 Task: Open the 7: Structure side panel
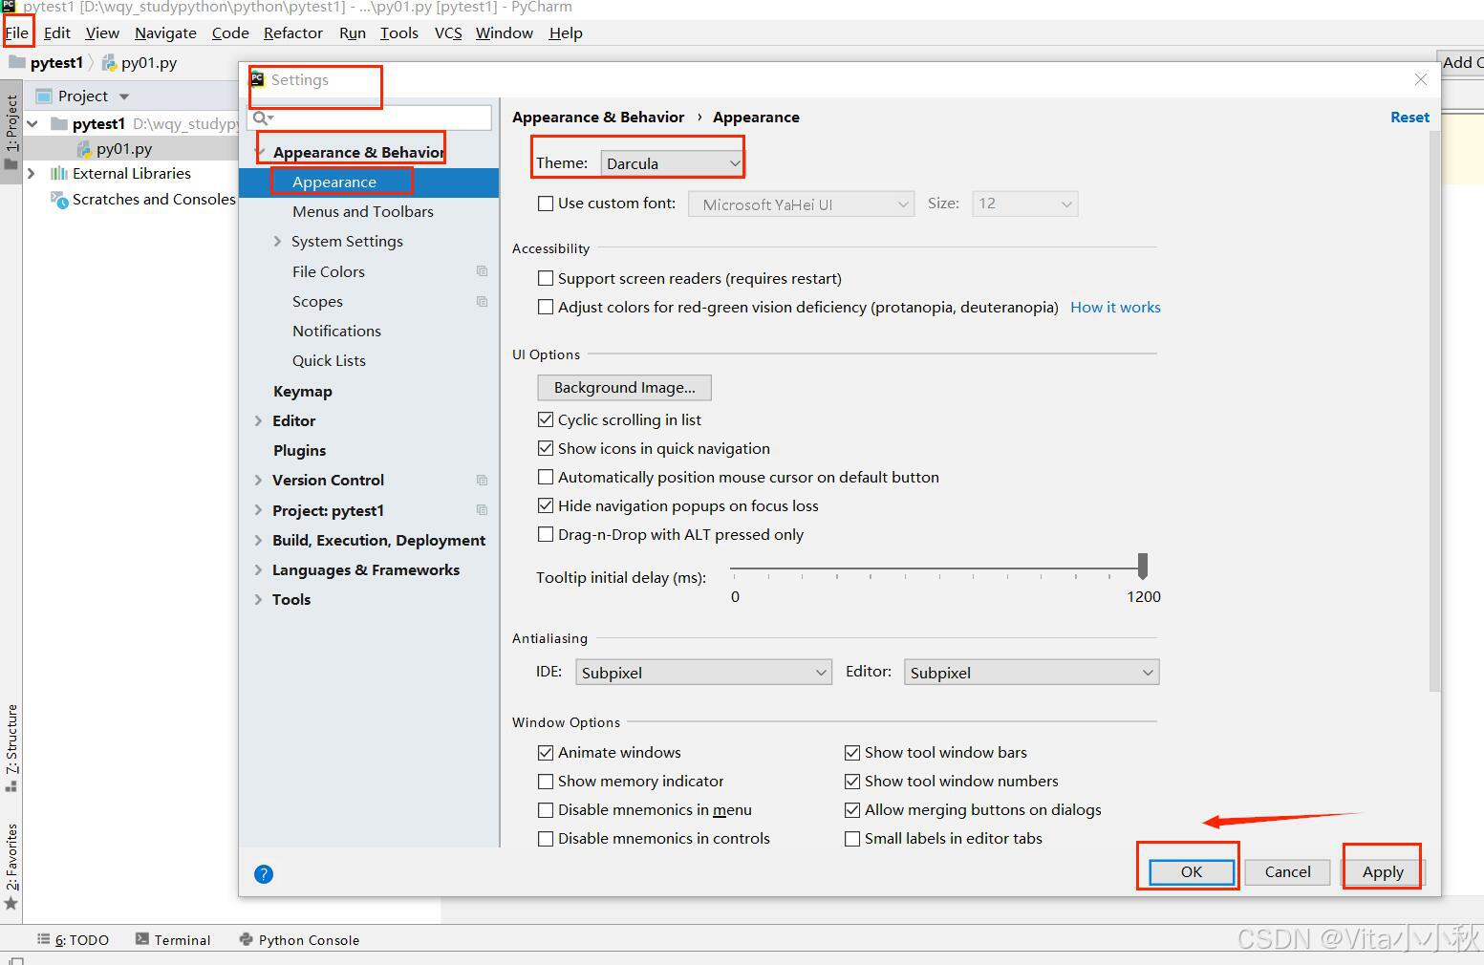[11, 747]
